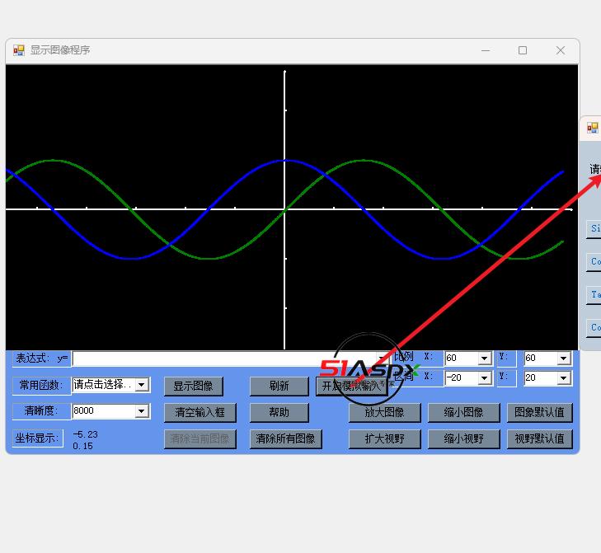Image resolution: width=601 pixels, height=553 pixels.
Task: Click the 显示图像 button
Action: point(193,386)
